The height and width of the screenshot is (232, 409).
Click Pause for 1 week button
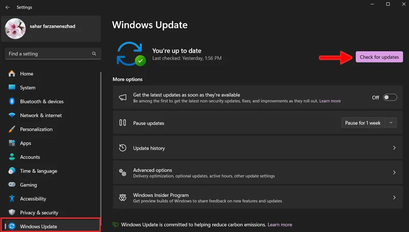[363, 123]
